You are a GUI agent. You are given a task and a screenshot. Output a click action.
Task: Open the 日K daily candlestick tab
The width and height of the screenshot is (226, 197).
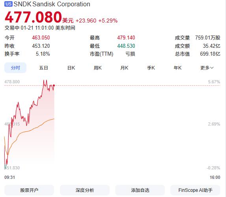(x=71, y=68)
